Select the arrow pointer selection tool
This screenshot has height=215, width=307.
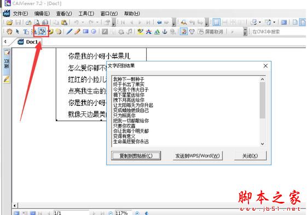coord(18,32)
